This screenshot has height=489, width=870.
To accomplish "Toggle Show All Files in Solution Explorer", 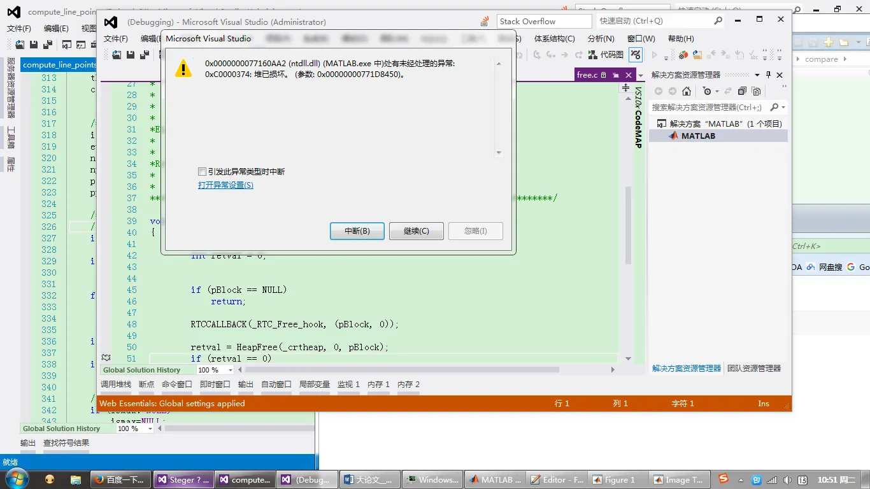I will pyautogui.click(x=756, y=91).
